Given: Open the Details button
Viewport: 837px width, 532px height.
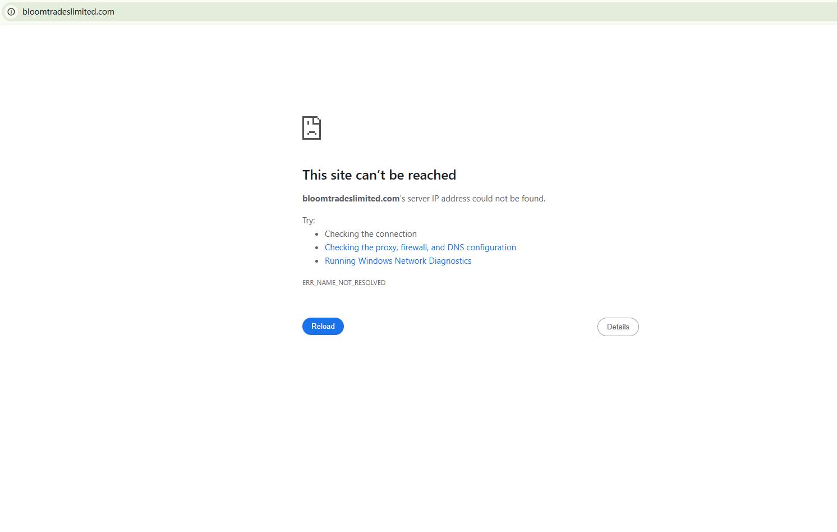Looking at the screenshot, I should coord(618,327).
